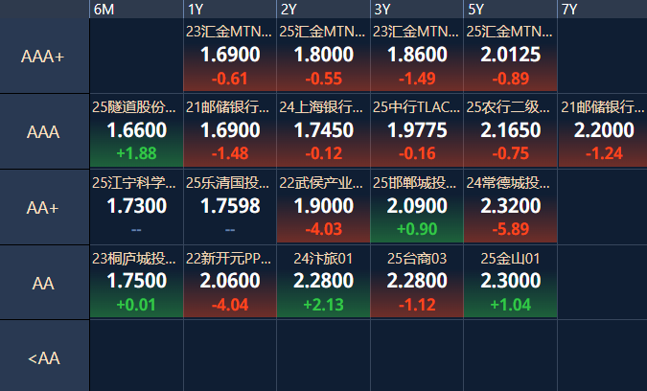
Task: Open the 25隧道股份 bond cell
Action: pyautogui.click(x=136, y=132)
